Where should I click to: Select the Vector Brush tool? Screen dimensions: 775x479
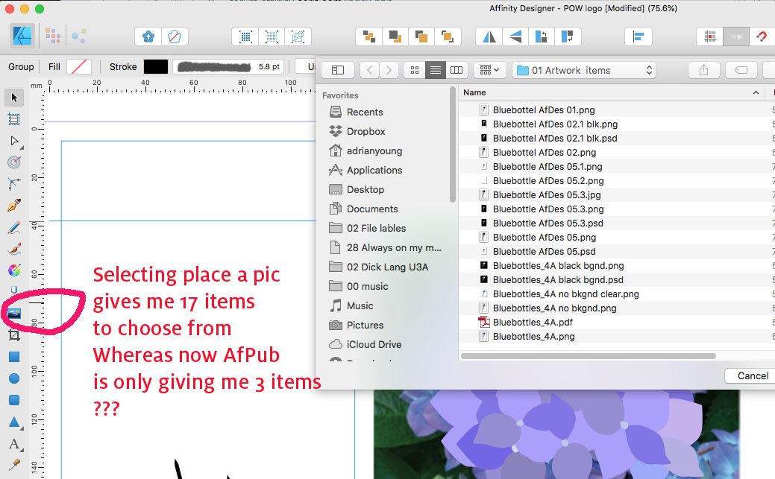pyautogui.click(x=13, y=249)
